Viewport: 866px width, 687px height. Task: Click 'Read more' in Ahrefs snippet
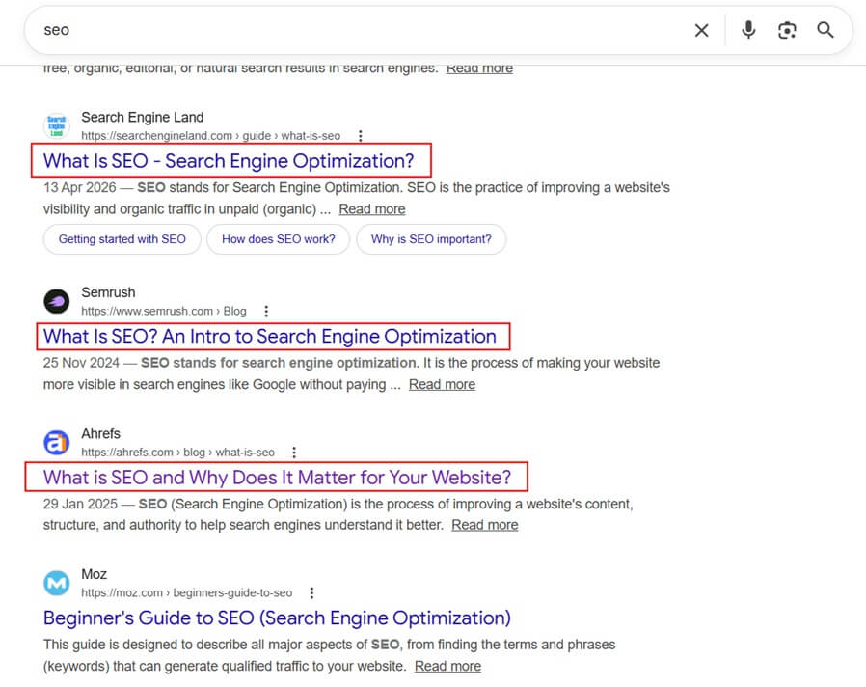tap(485, 525)
